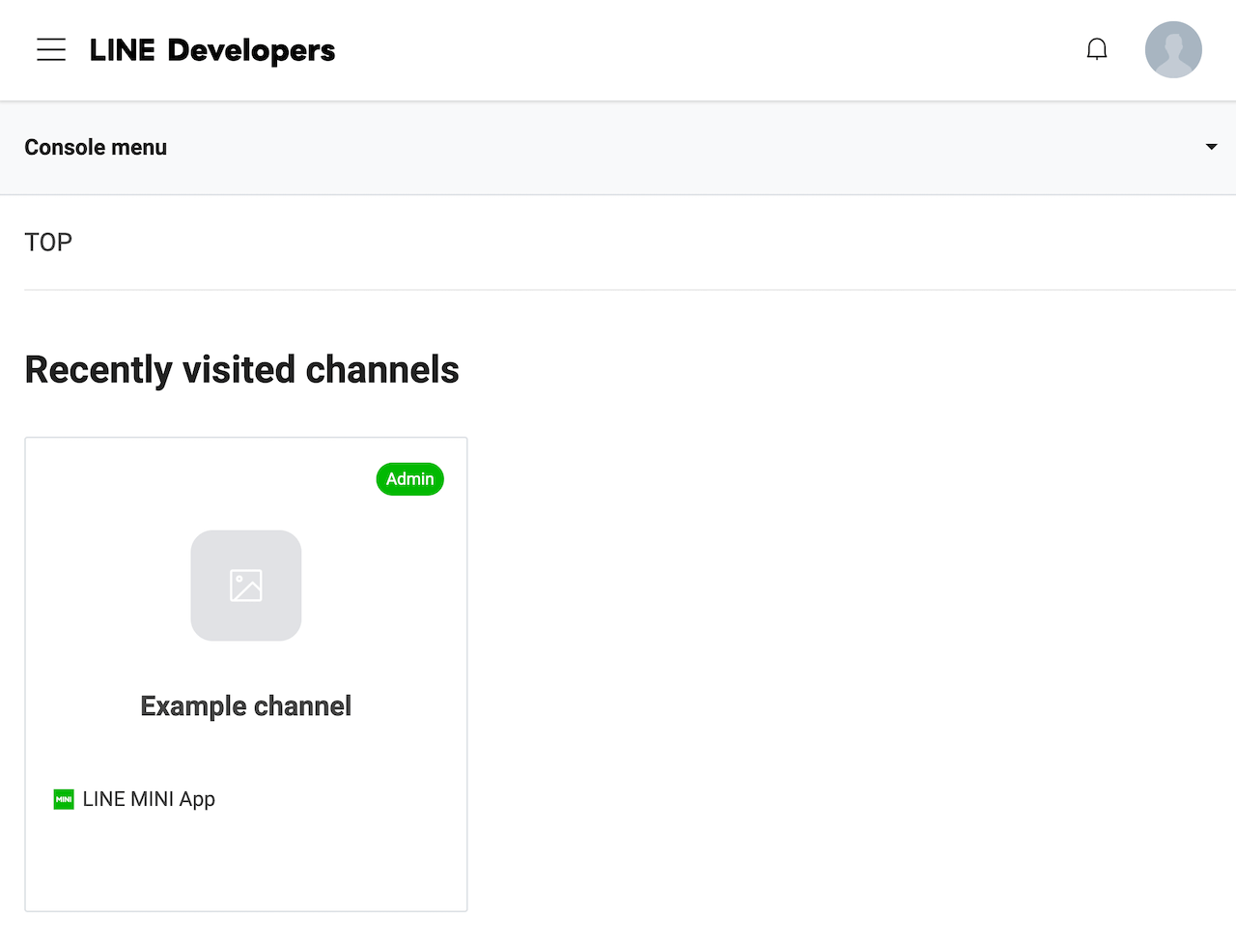Go to the TOP breadcrumb
The height and width of the screenshot is (945, 1236).
(48, 242)
